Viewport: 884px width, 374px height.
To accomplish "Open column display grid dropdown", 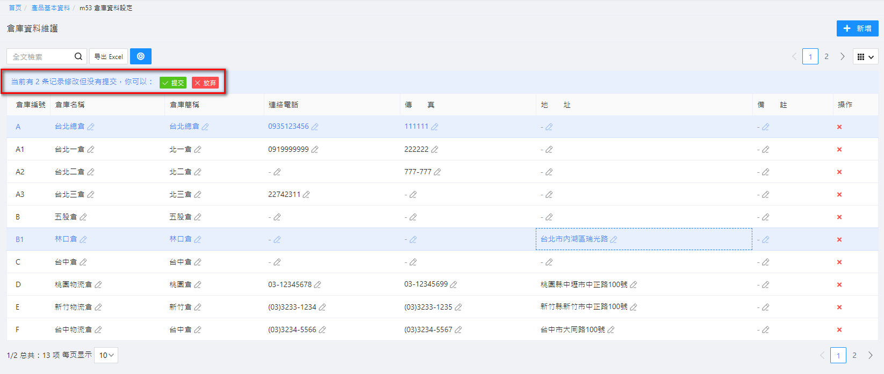I will point(865,57).
